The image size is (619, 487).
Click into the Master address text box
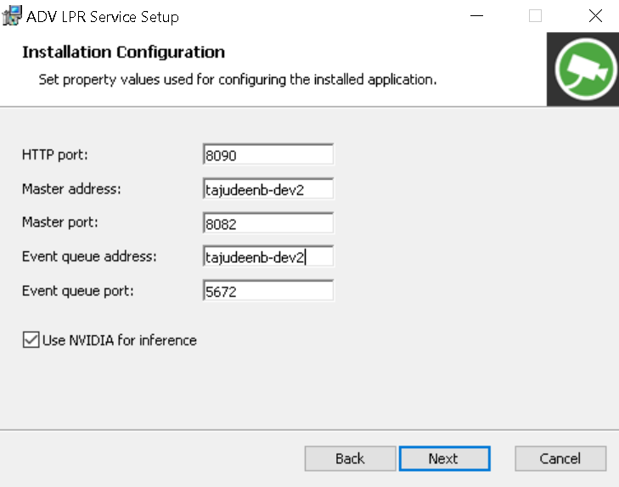pyautogui.click(x=268, y=189)
